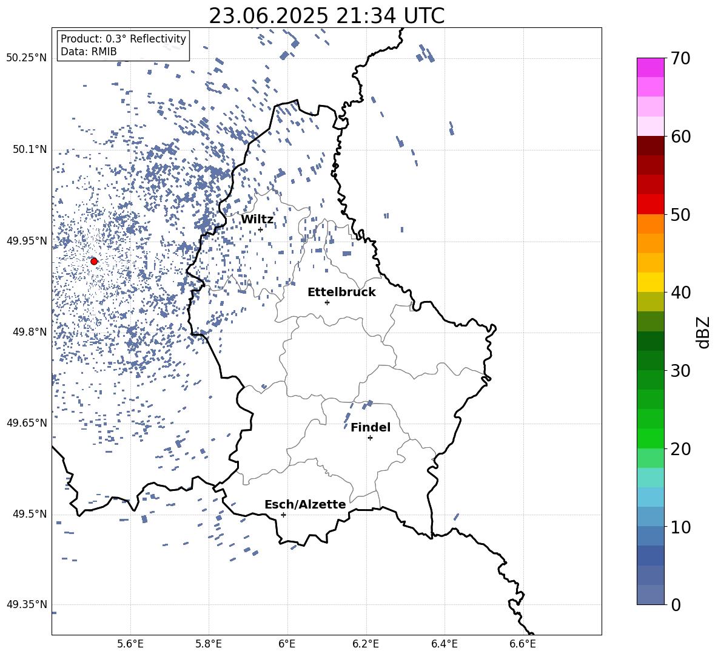
Task: Click the 40 colorbar tick label
Action: pyautogui.click(x=680, y=292)
